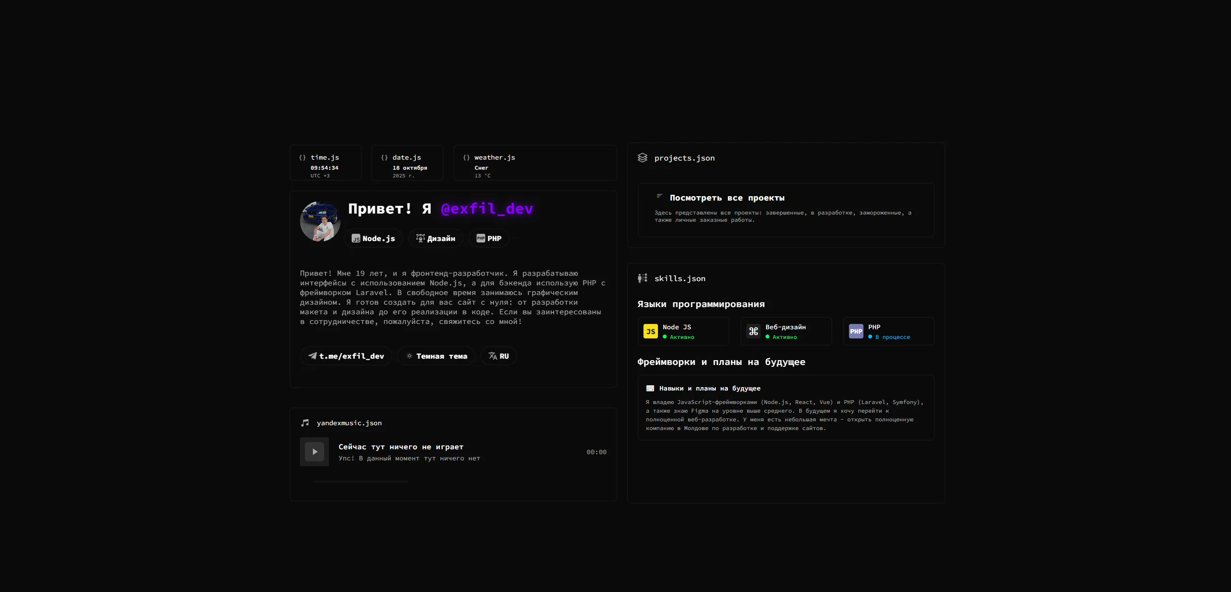The width and height of the screenshot is (1231, 592).
Task: Click the yellow JS icon in skills
Action: point(651,331)
